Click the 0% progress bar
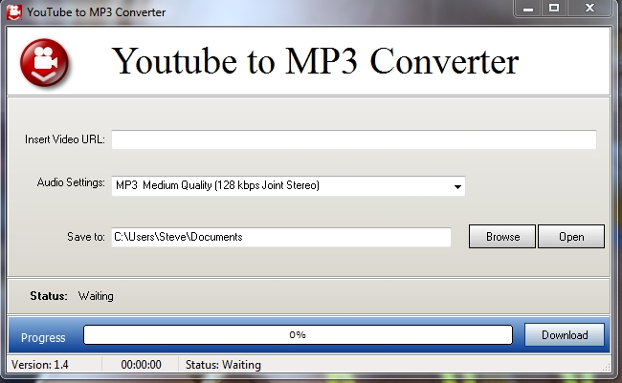 click(298, 335)
